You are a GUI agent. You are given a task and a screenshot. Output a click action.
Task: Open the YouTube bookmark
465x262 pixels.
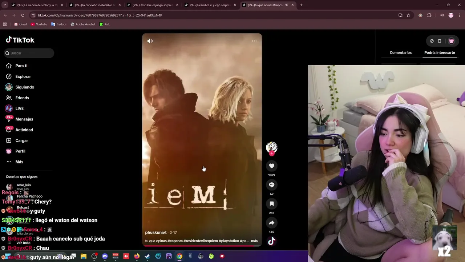(39, 24)
